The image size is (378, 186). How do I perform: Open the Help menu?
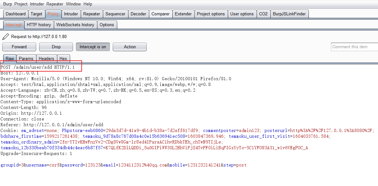point(88,4)
